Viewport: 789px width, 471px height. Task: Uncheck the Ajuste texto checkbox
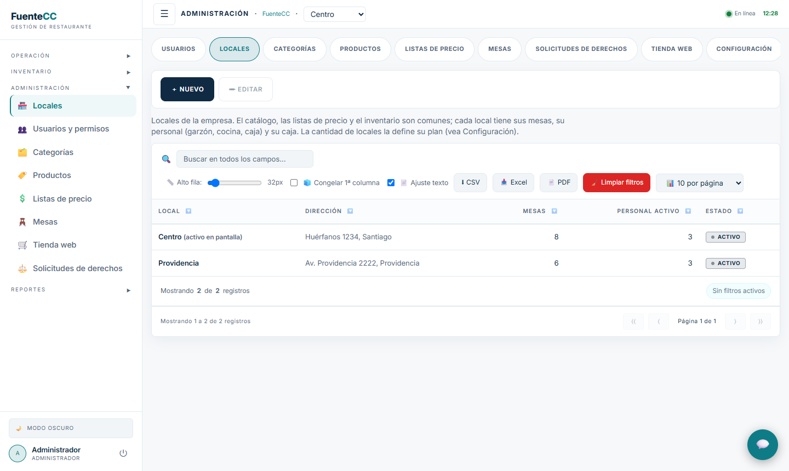391,183
